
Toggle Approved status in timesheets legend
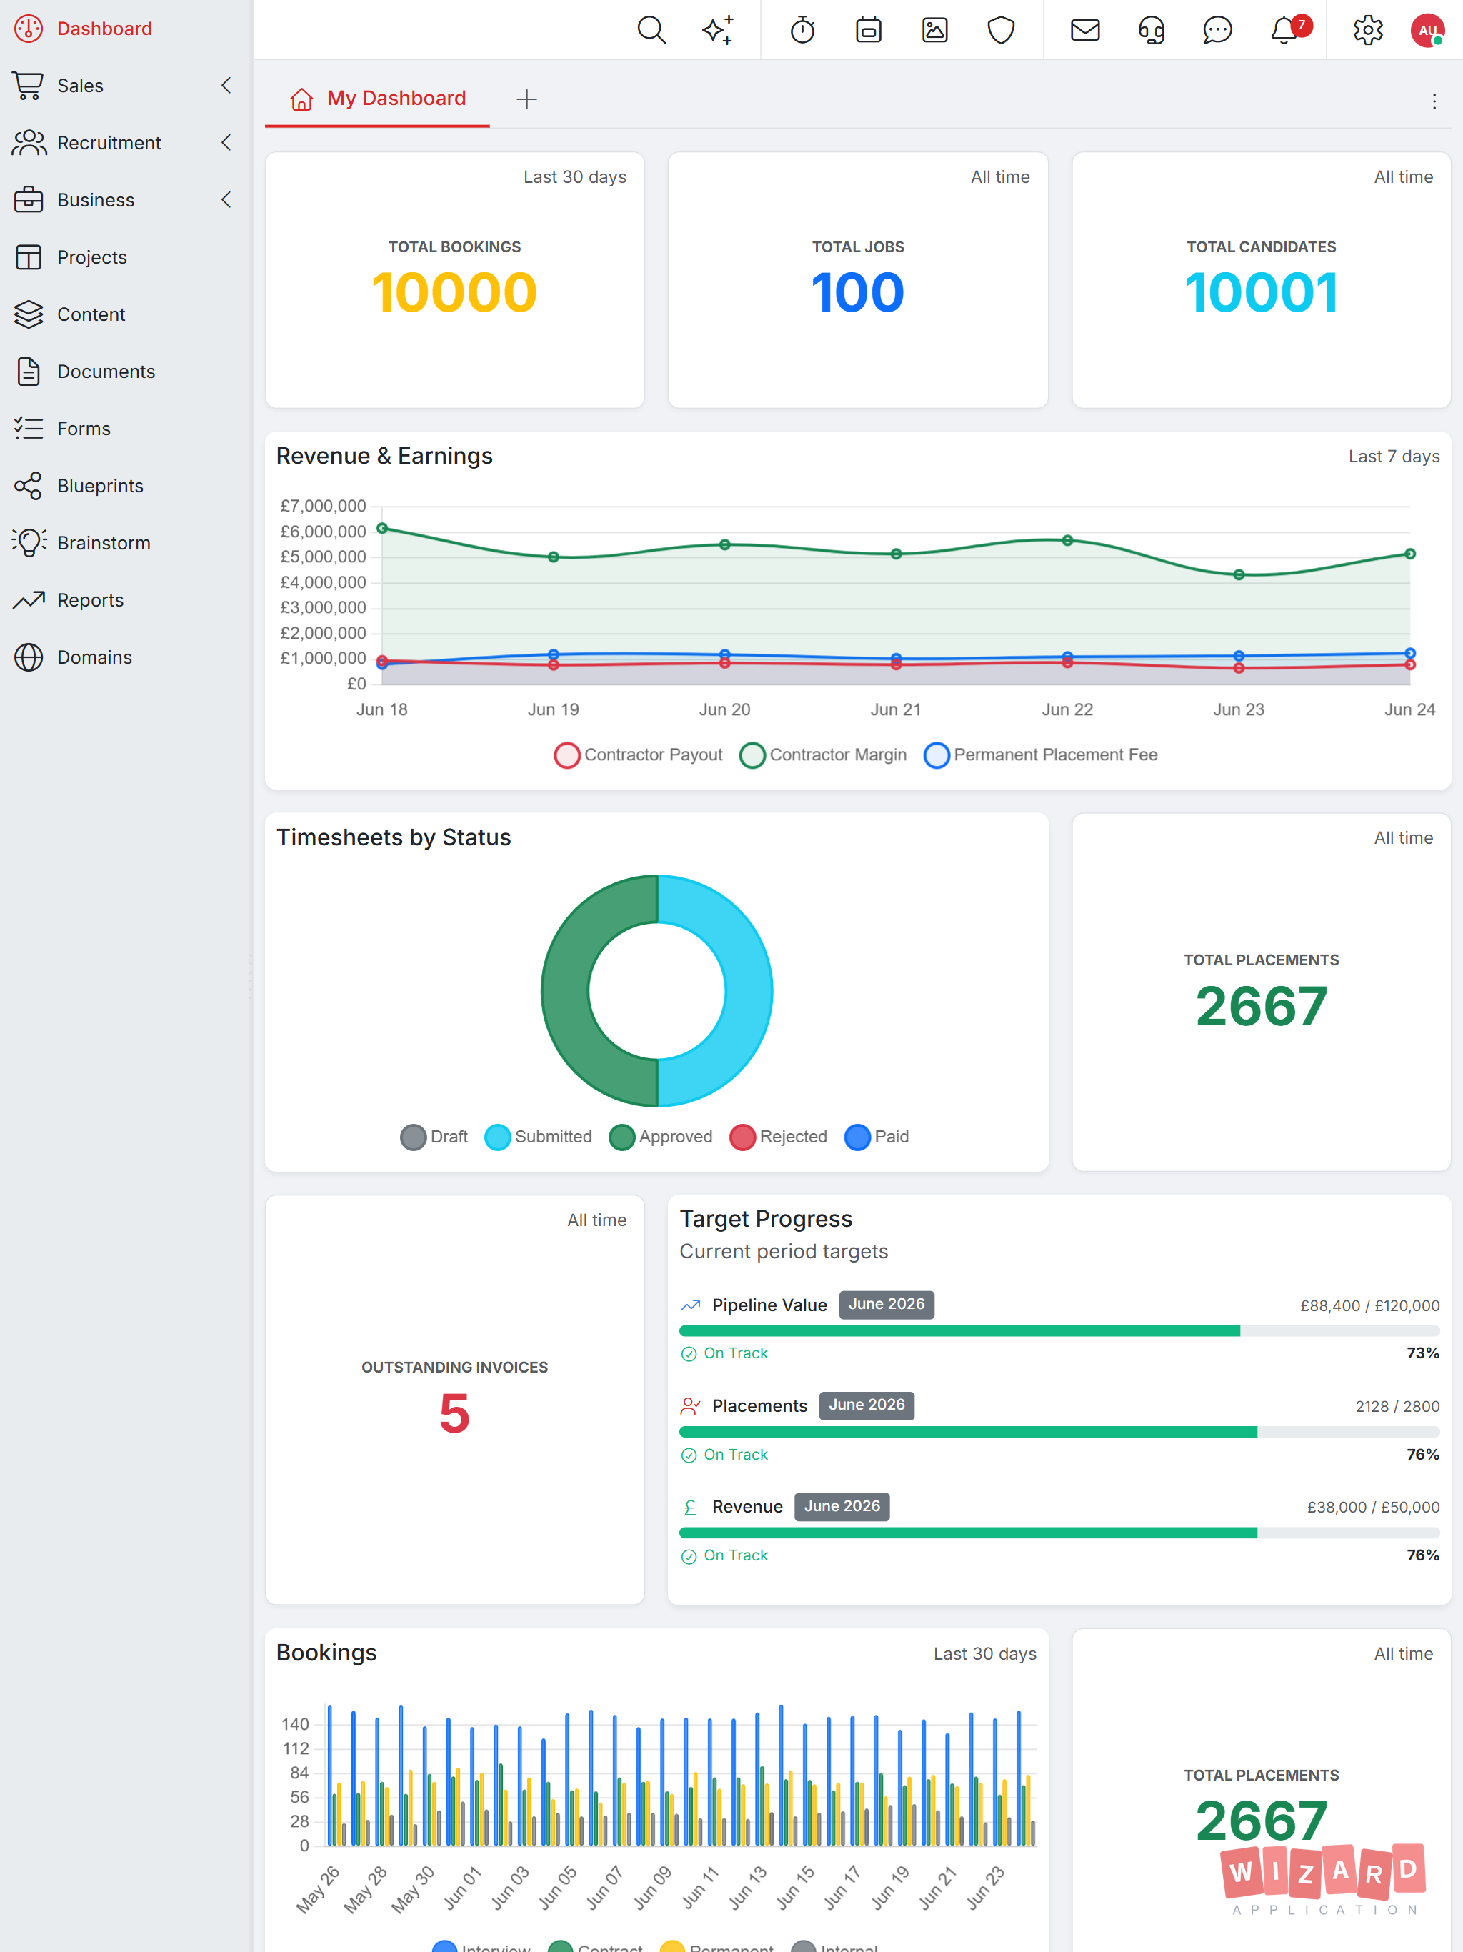660,1137
